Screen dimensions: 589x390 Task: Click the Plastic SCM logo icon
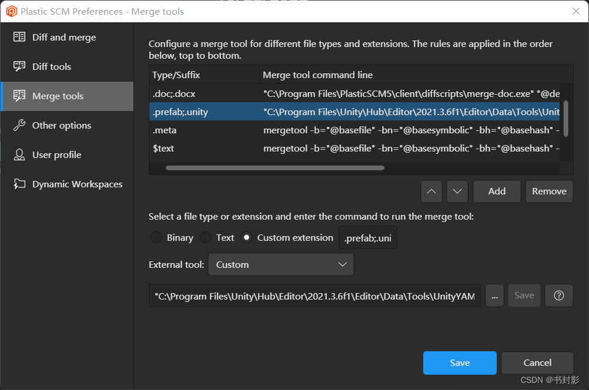12,11
